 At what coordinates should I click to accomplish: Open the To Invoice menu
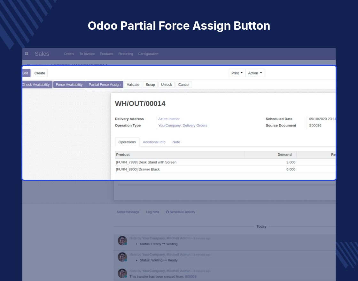coord(87,54)
